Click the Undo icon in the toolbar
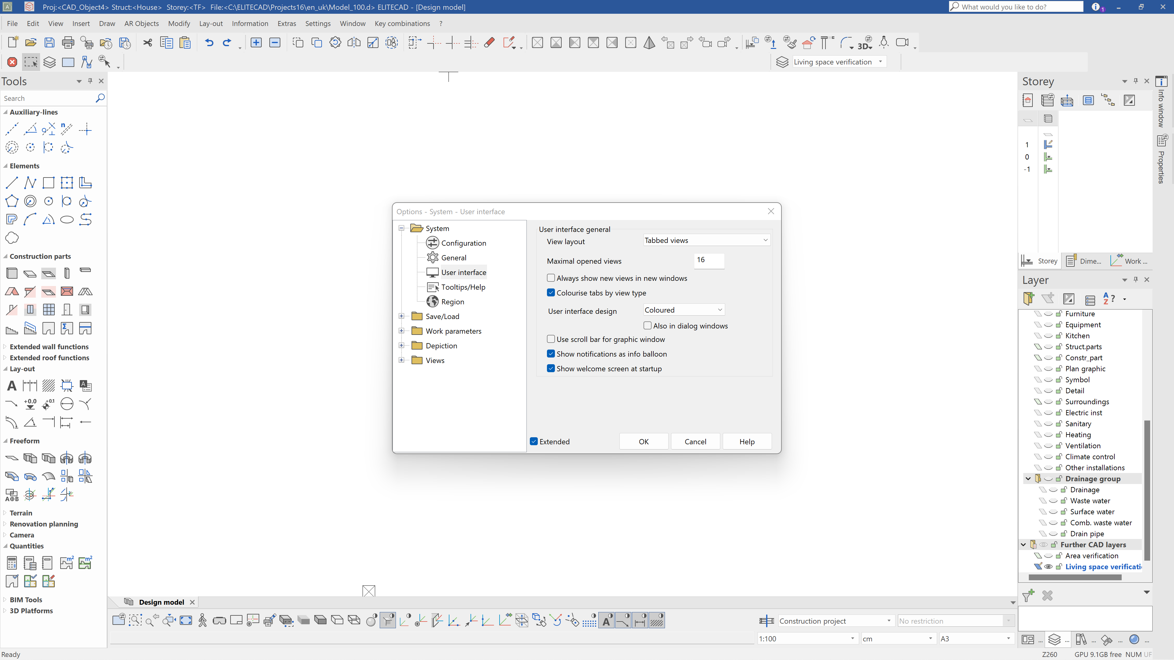The width and height of the screenshot is (1174, 660). 209,42
